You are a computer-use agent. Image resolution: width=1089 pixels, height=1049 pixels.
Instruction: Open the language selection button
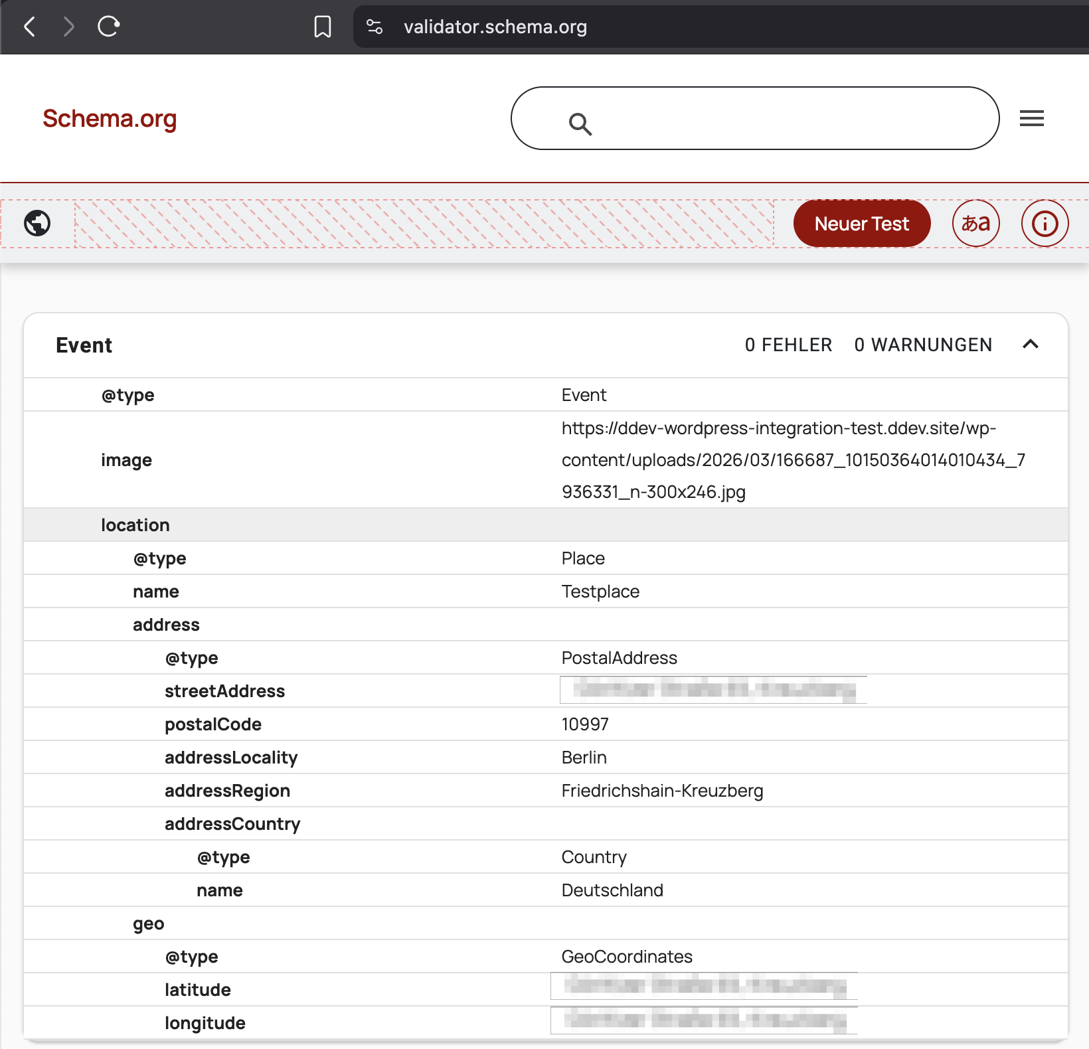coord(975,223)
